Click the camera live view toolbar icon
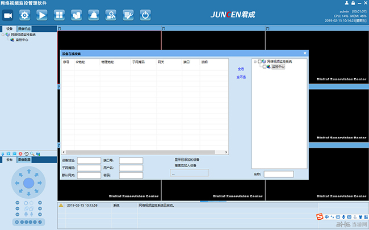 click(8, 15)
